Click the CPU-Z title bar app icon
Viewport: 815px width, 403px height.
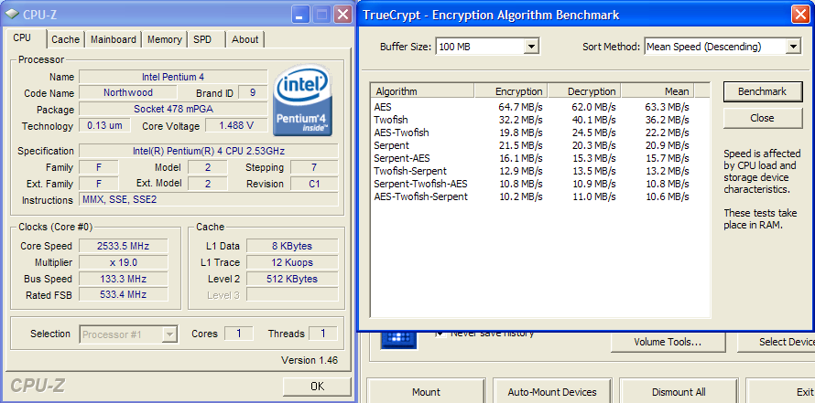coord(11,14)
